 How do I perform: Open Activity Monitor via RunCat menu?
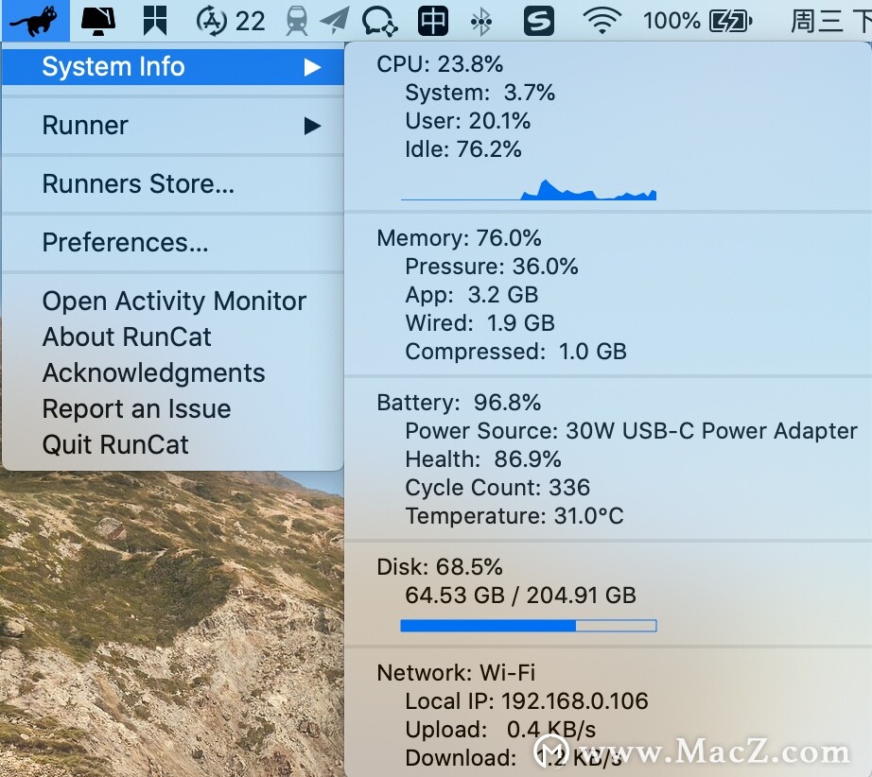[173, 301]
